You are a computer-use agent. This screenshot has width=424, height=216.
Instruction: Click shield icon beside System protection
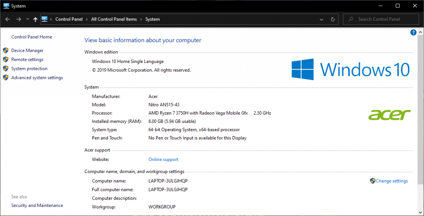(6, 68)
